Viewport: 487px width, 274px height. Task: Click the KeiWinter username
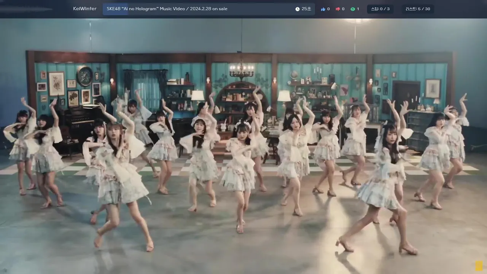pos(85,9)
